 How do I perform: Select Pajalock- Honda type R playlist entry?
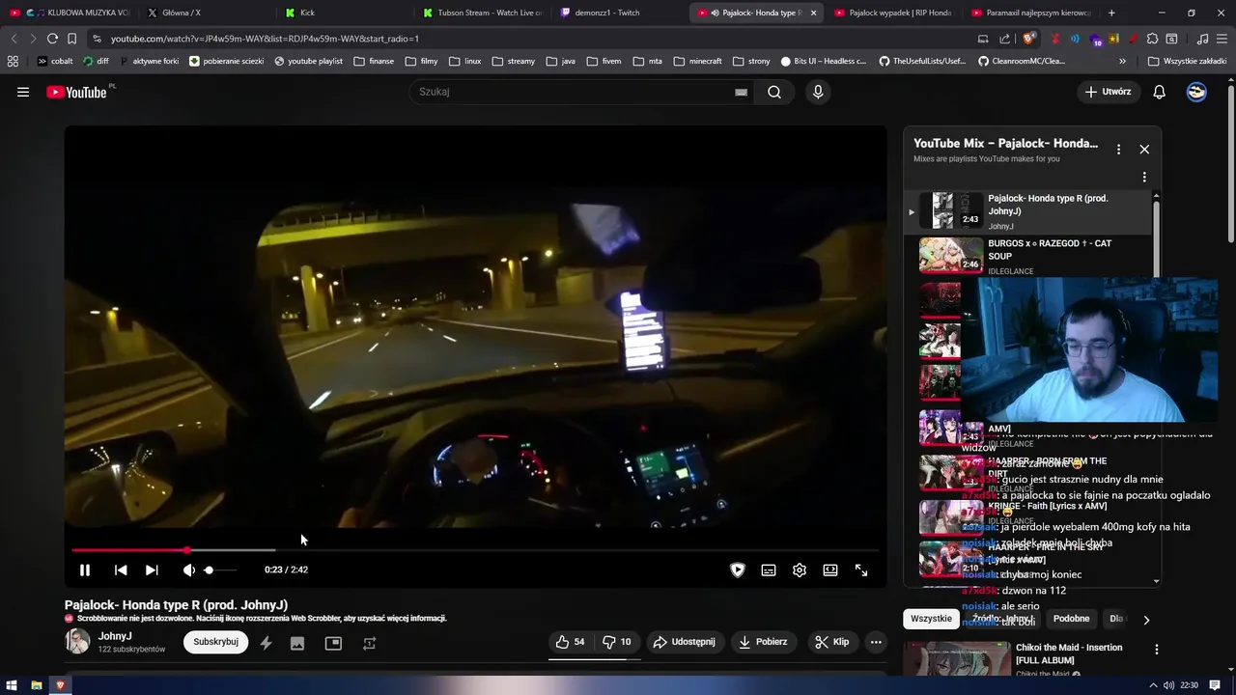point(1027,211)
